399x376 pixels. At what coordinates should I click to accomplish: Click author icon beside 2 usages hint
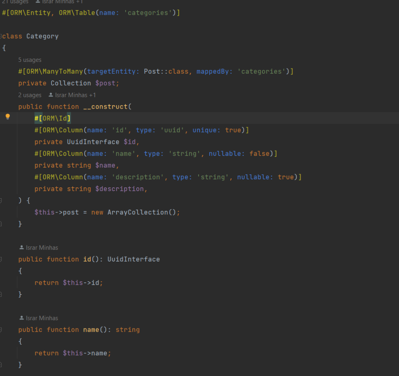coord(51,95)
